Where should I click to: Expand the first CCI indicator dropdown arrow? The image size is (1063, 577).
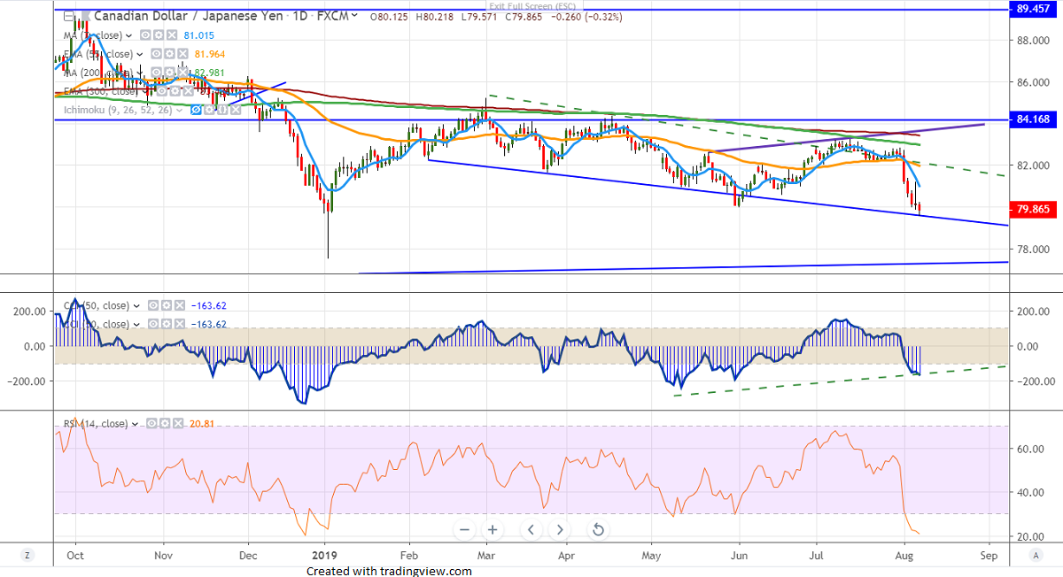point(136,306)
